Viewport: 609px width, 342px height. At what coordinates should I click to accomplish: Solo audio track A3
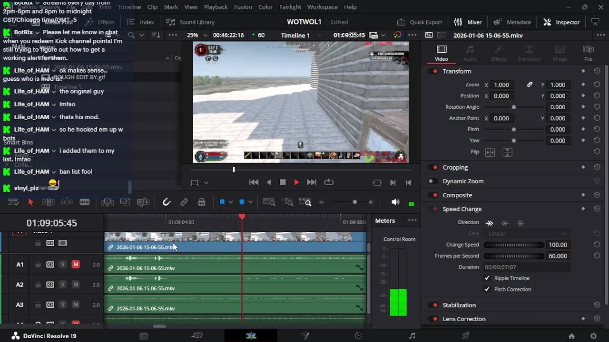[x=62, y=304]
